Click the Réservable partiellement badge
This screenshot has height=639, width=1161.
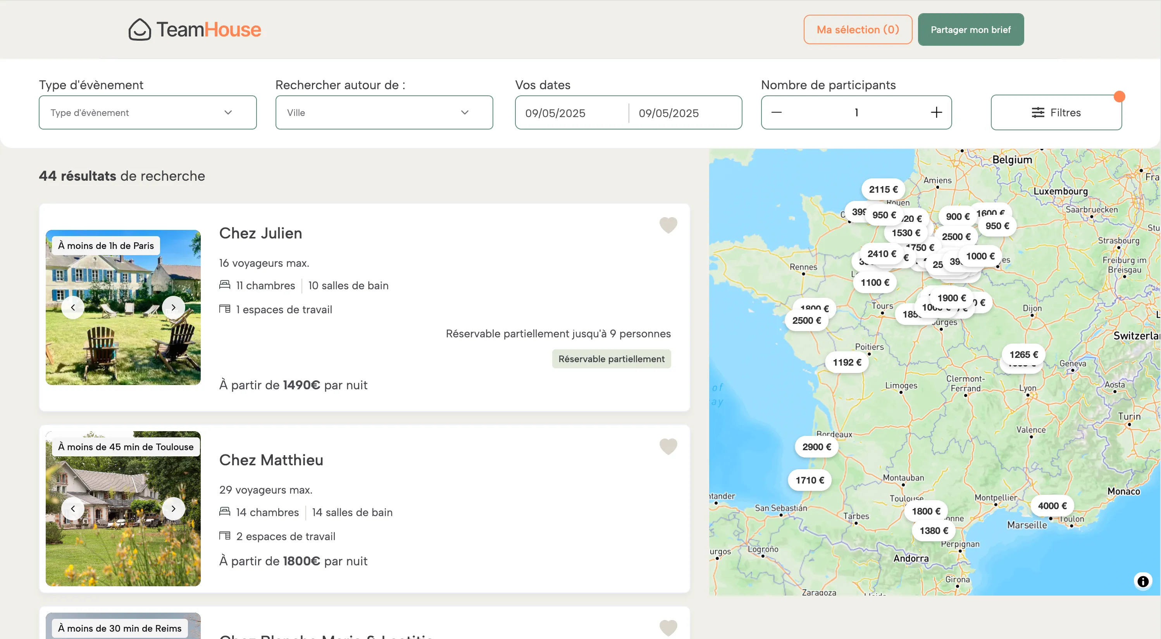pos(611,359)
